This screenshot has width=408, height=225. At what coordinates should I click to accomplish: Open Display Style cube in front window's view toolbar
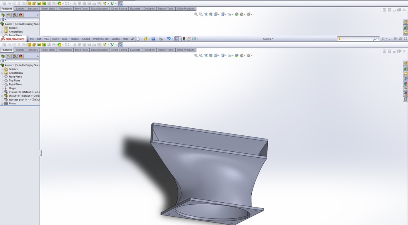coord(222,55)
